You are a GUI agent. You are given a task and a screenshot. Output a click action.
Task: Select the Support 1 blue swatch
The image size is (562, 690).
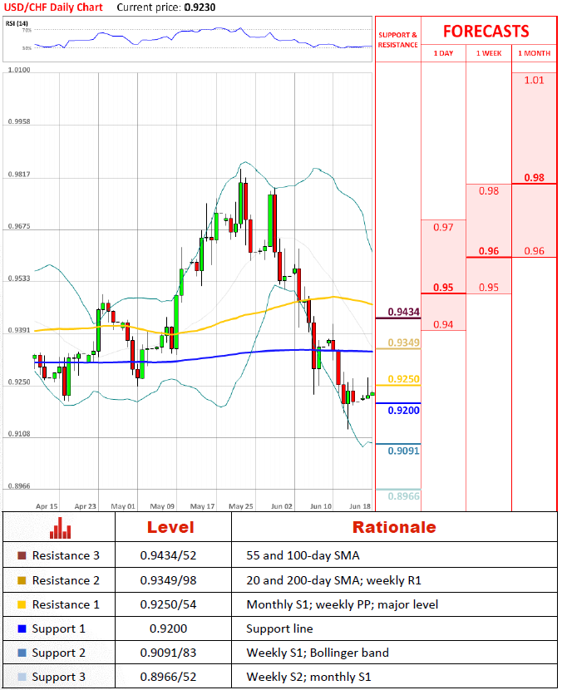click(22, 628)
